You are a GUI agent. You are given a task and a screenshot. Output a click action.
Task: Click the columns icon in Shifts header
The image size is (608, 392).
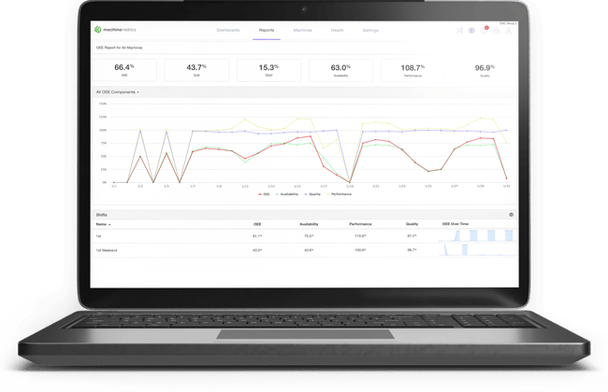[511, 215]
